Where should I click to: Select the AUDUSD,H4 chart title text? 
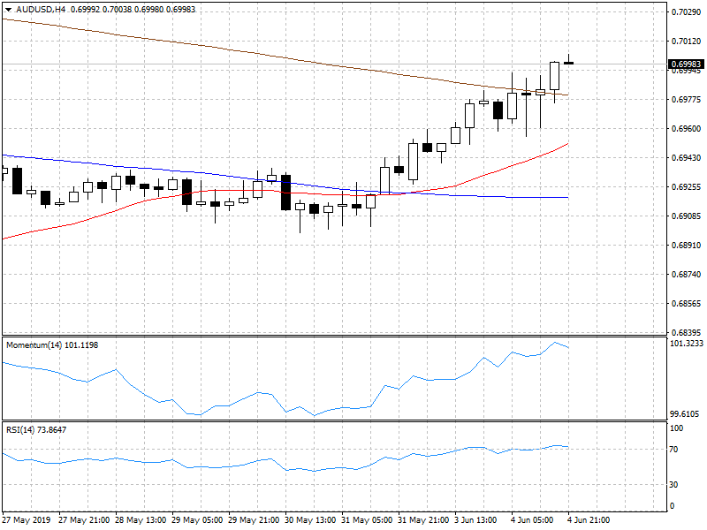(x=41, y=9)
